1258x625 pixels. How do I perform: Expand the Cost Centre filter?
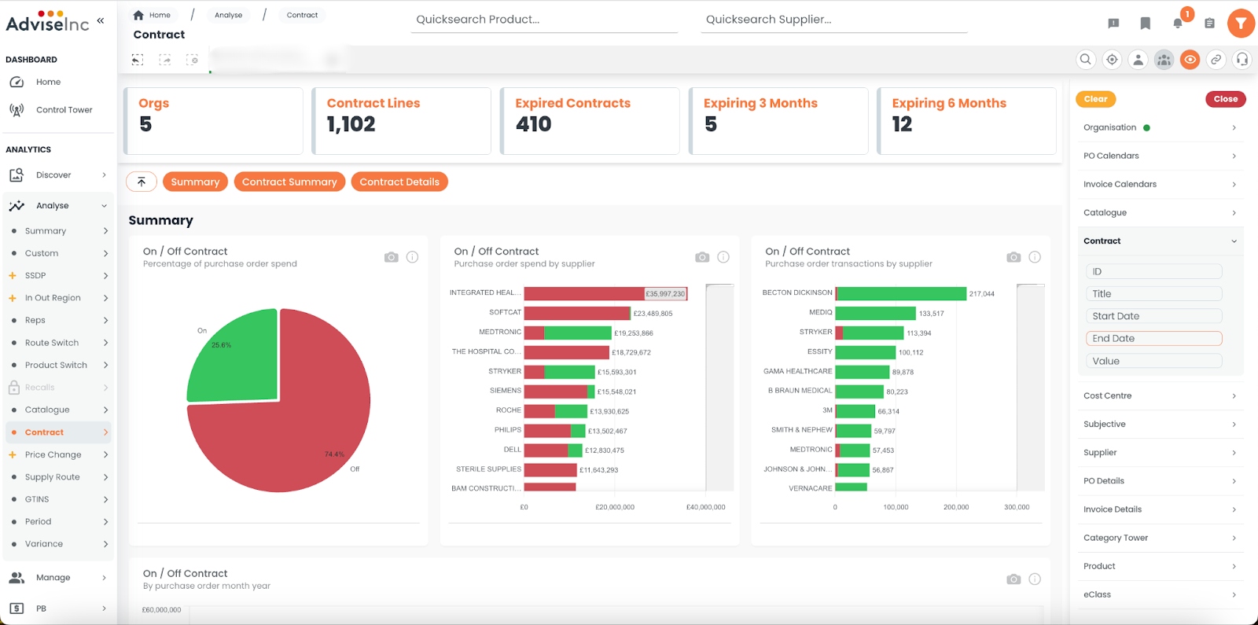tap(1160, 395)
